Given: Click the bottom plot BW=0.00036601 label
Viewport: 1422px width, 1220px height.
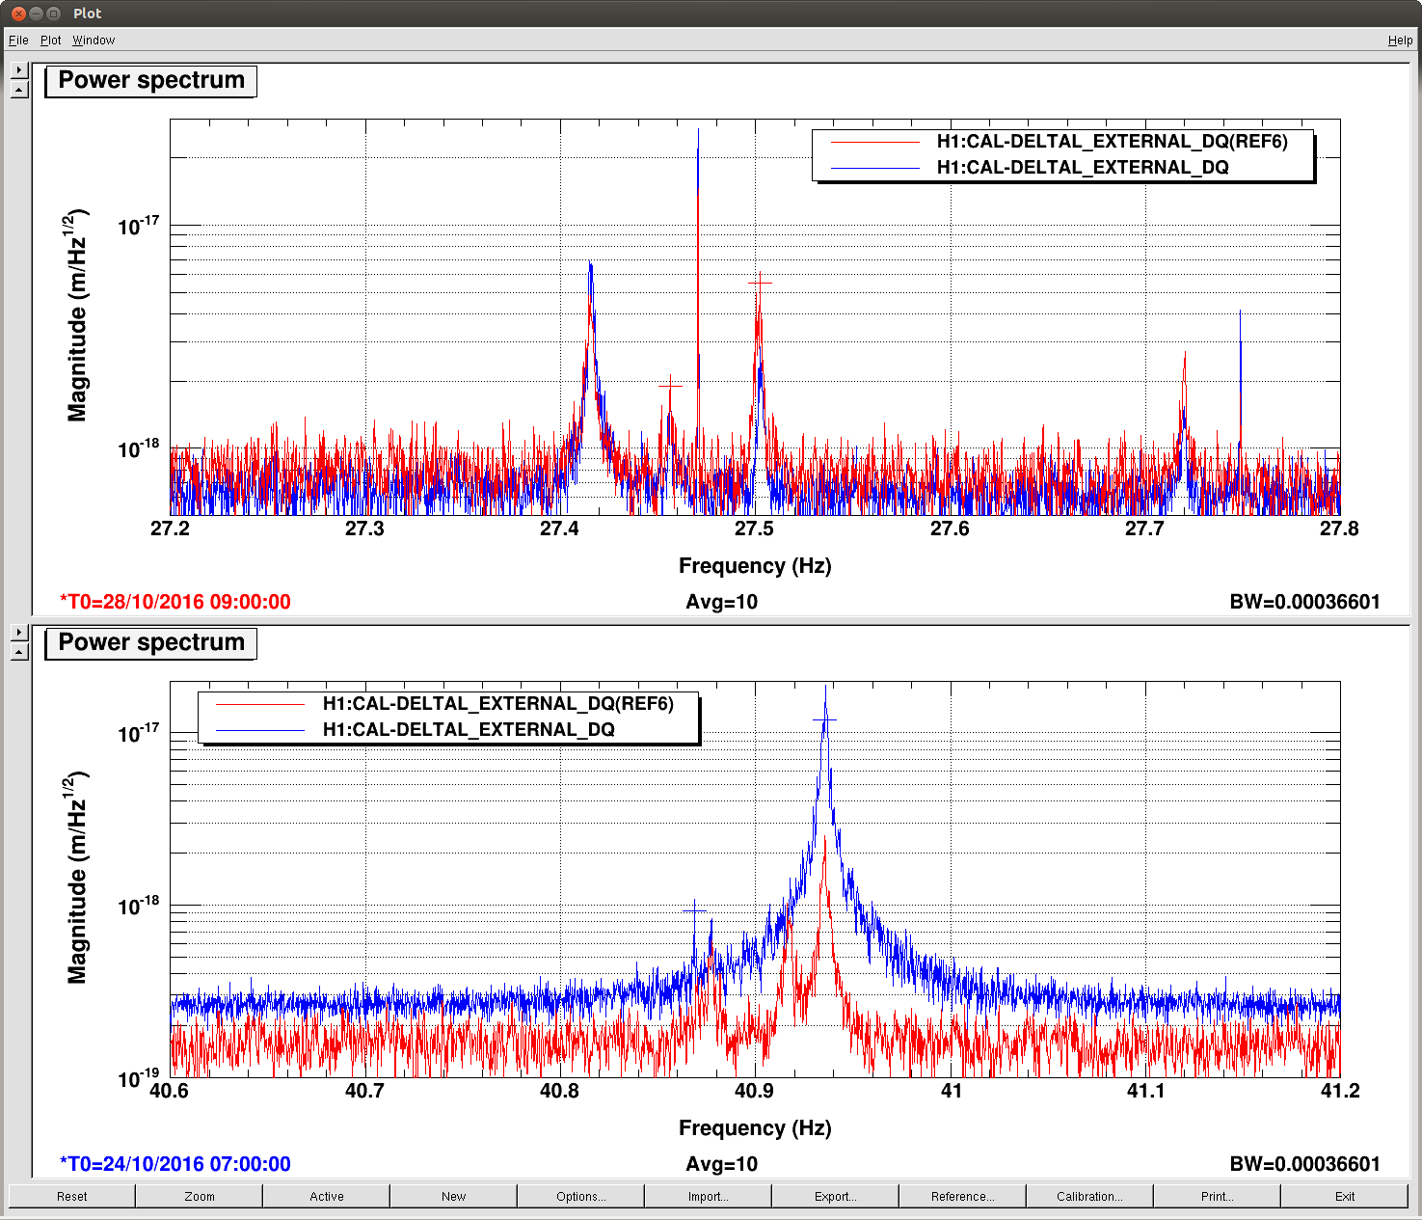Looking at the screenshot, I should point(1305,1164).
